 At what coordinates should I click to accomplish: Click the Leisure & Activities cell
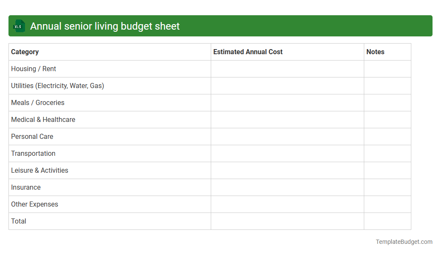click(x=39, y=170)
